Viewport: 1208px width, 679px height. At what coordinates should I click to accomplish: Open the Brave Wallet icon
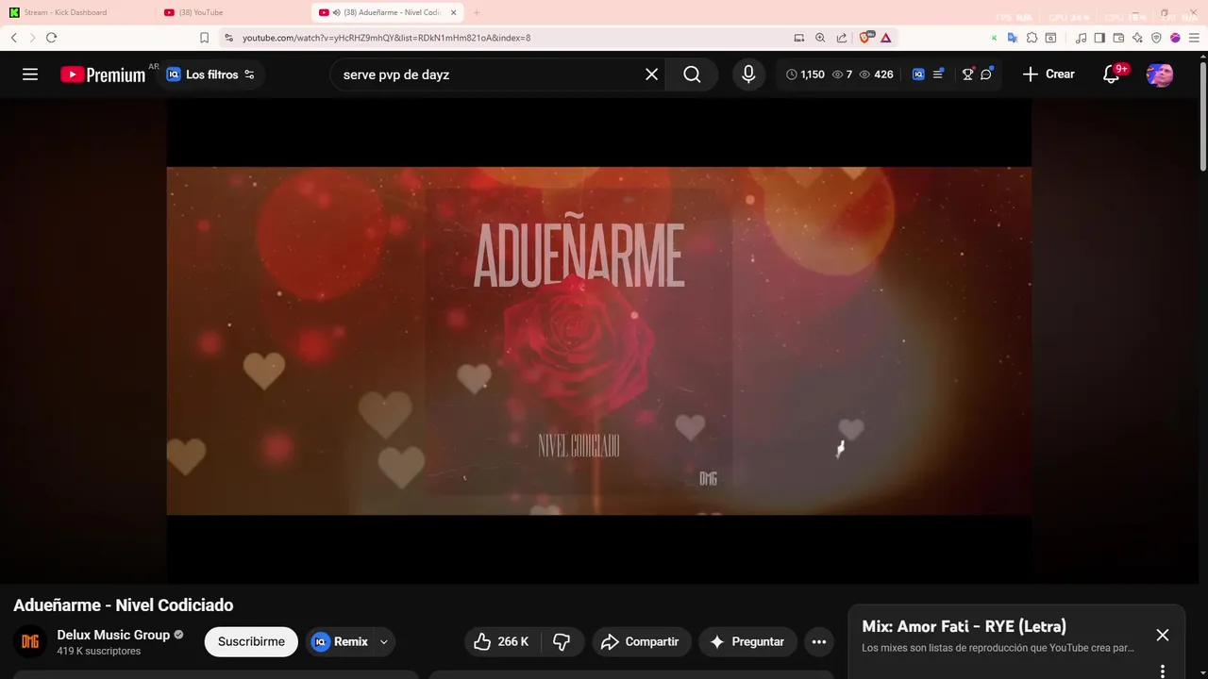click(1118, 38)
